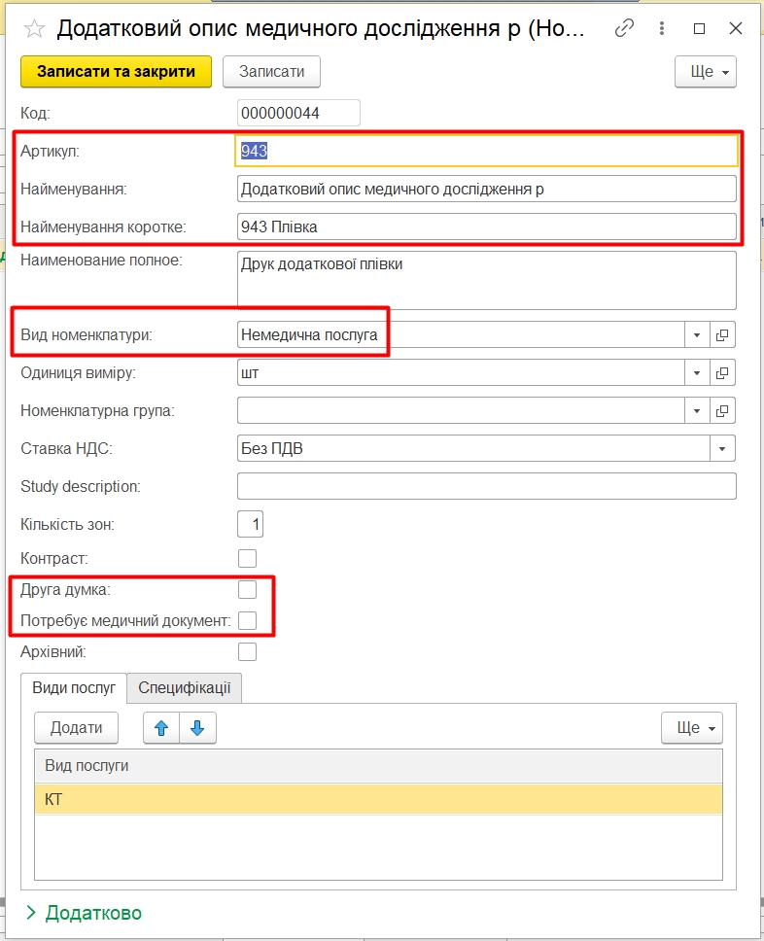This screenshot has width=764, height=941.
Task: Open linked item for Вид номенклатури
Action: tap(722, 334)
